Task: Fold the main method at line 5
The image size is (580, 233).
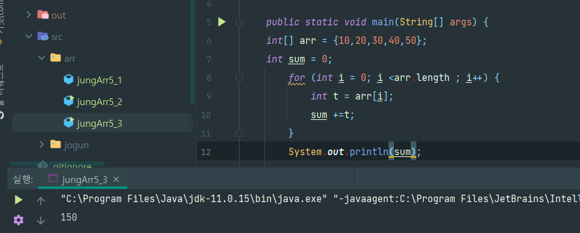Action: [239, 23]
